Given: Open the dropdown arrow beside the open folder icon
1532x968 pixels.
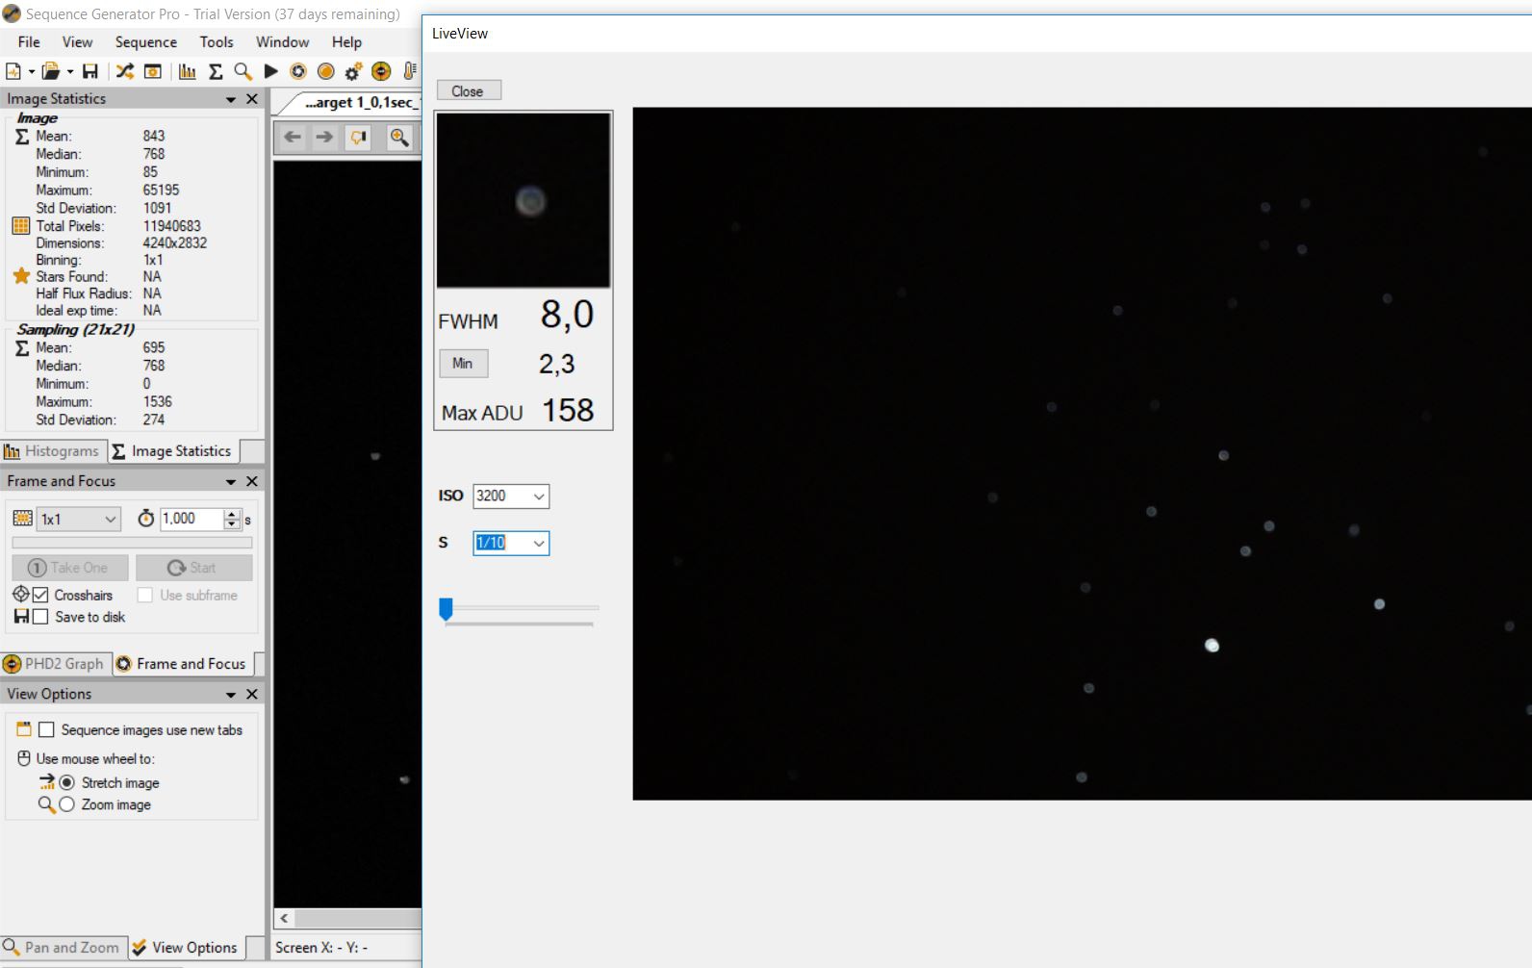Looking at the screenshot, I should pyautogui.click(x=70, y=72).
